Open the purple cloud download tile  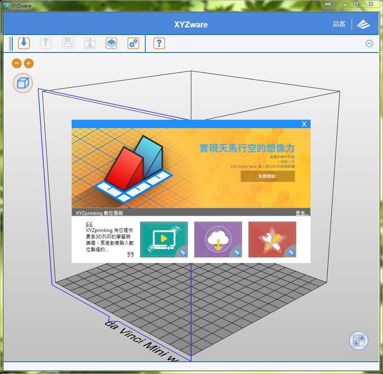[218, 239]
